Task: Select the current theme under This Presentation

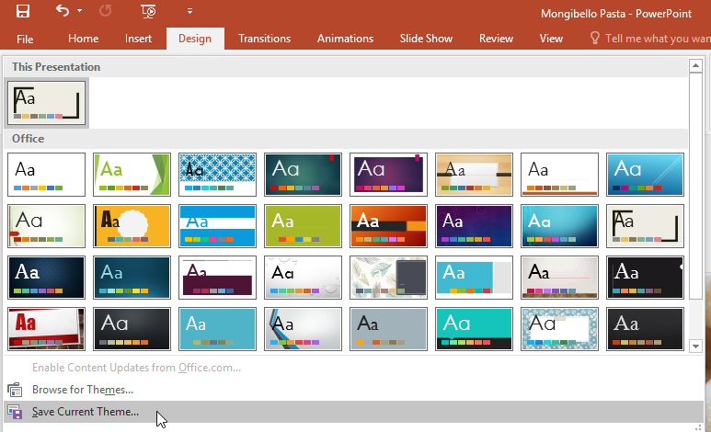Action: coord(46,103)
